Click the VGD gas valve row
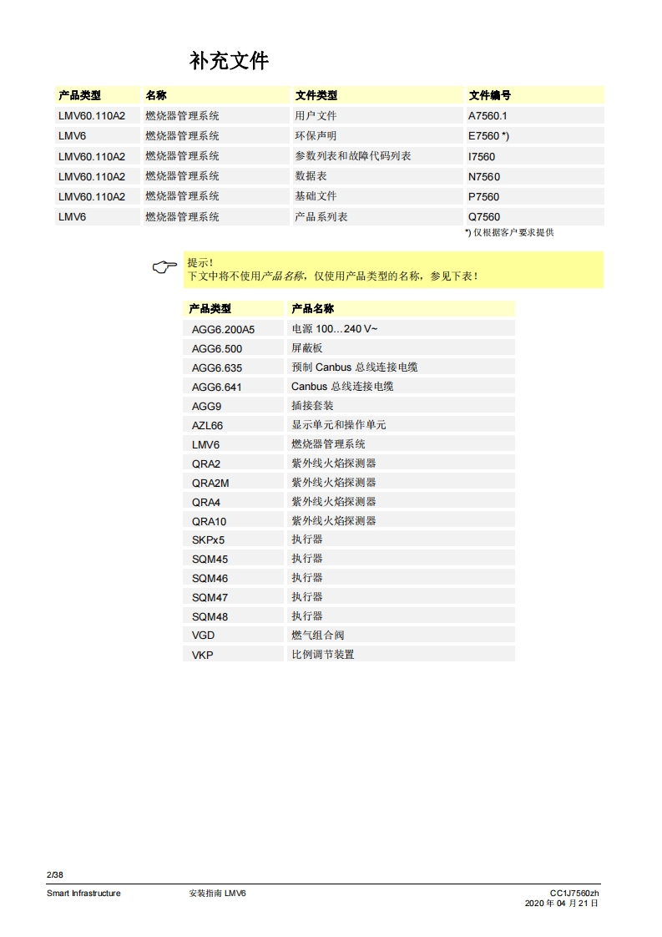 click(x=203, y=636)
